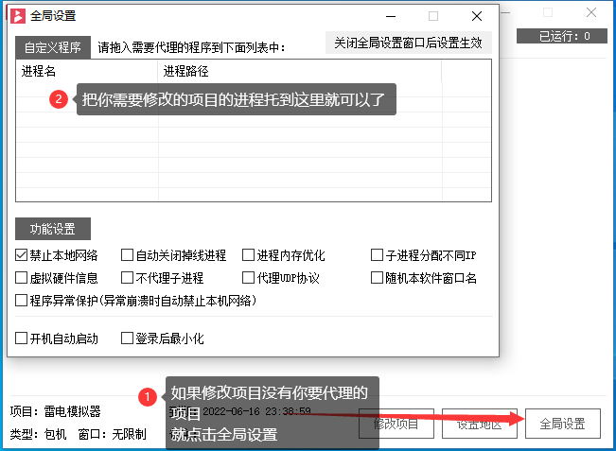This screenshot has width=616, height=451.
Task: Open the 自定义程序 tab
Action: point(53,46)
